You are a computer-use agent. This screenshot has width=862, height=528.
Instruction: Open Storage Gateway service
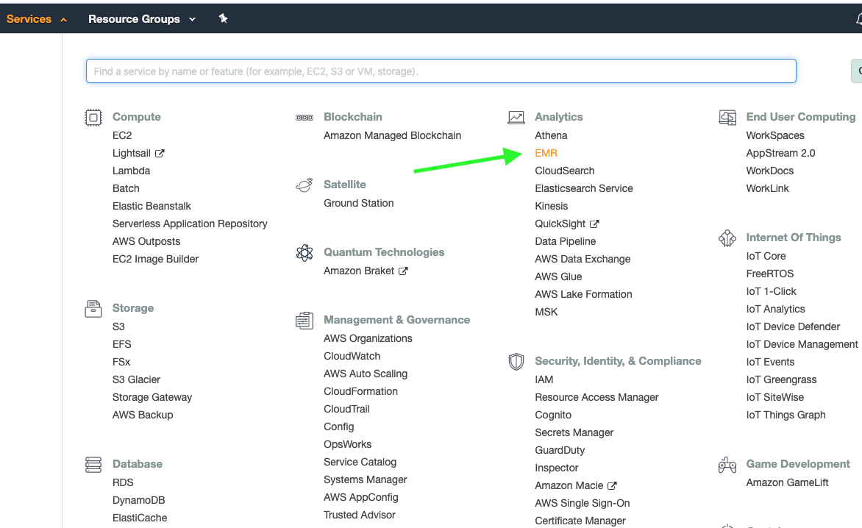tap(152, 397)
